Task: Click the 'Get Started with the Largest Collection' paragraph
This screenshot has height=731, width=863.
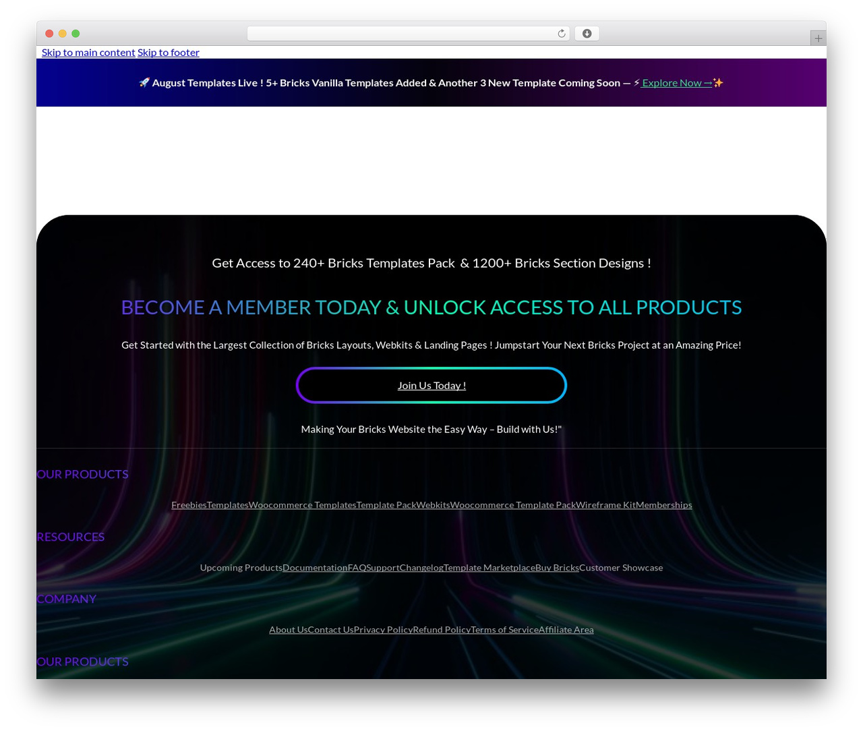Action: 431,345
